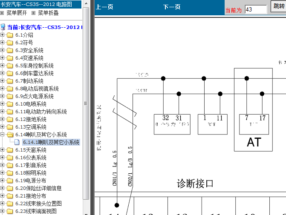The height and width of the screenshot is (215, 286).
Task: Expand the 6.5车身控制系统 tree node
Action: 2,66
